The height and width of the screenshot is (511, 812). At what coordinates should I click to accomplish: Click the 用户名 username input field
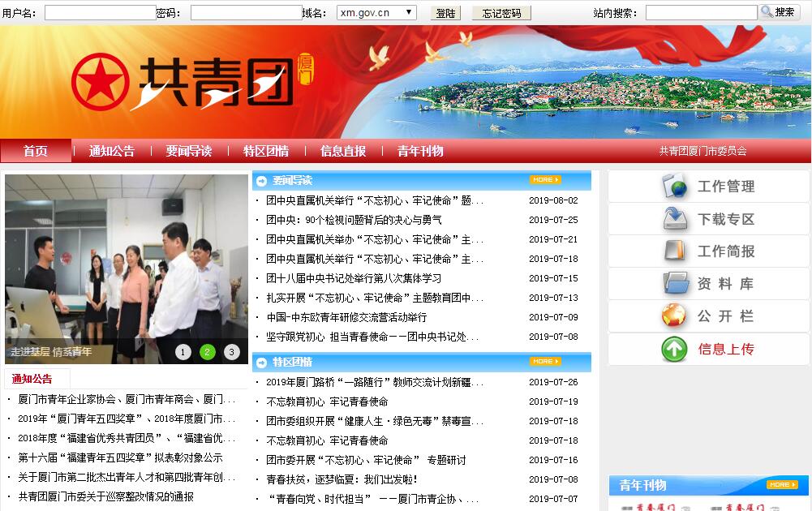[x=100, y=13]
